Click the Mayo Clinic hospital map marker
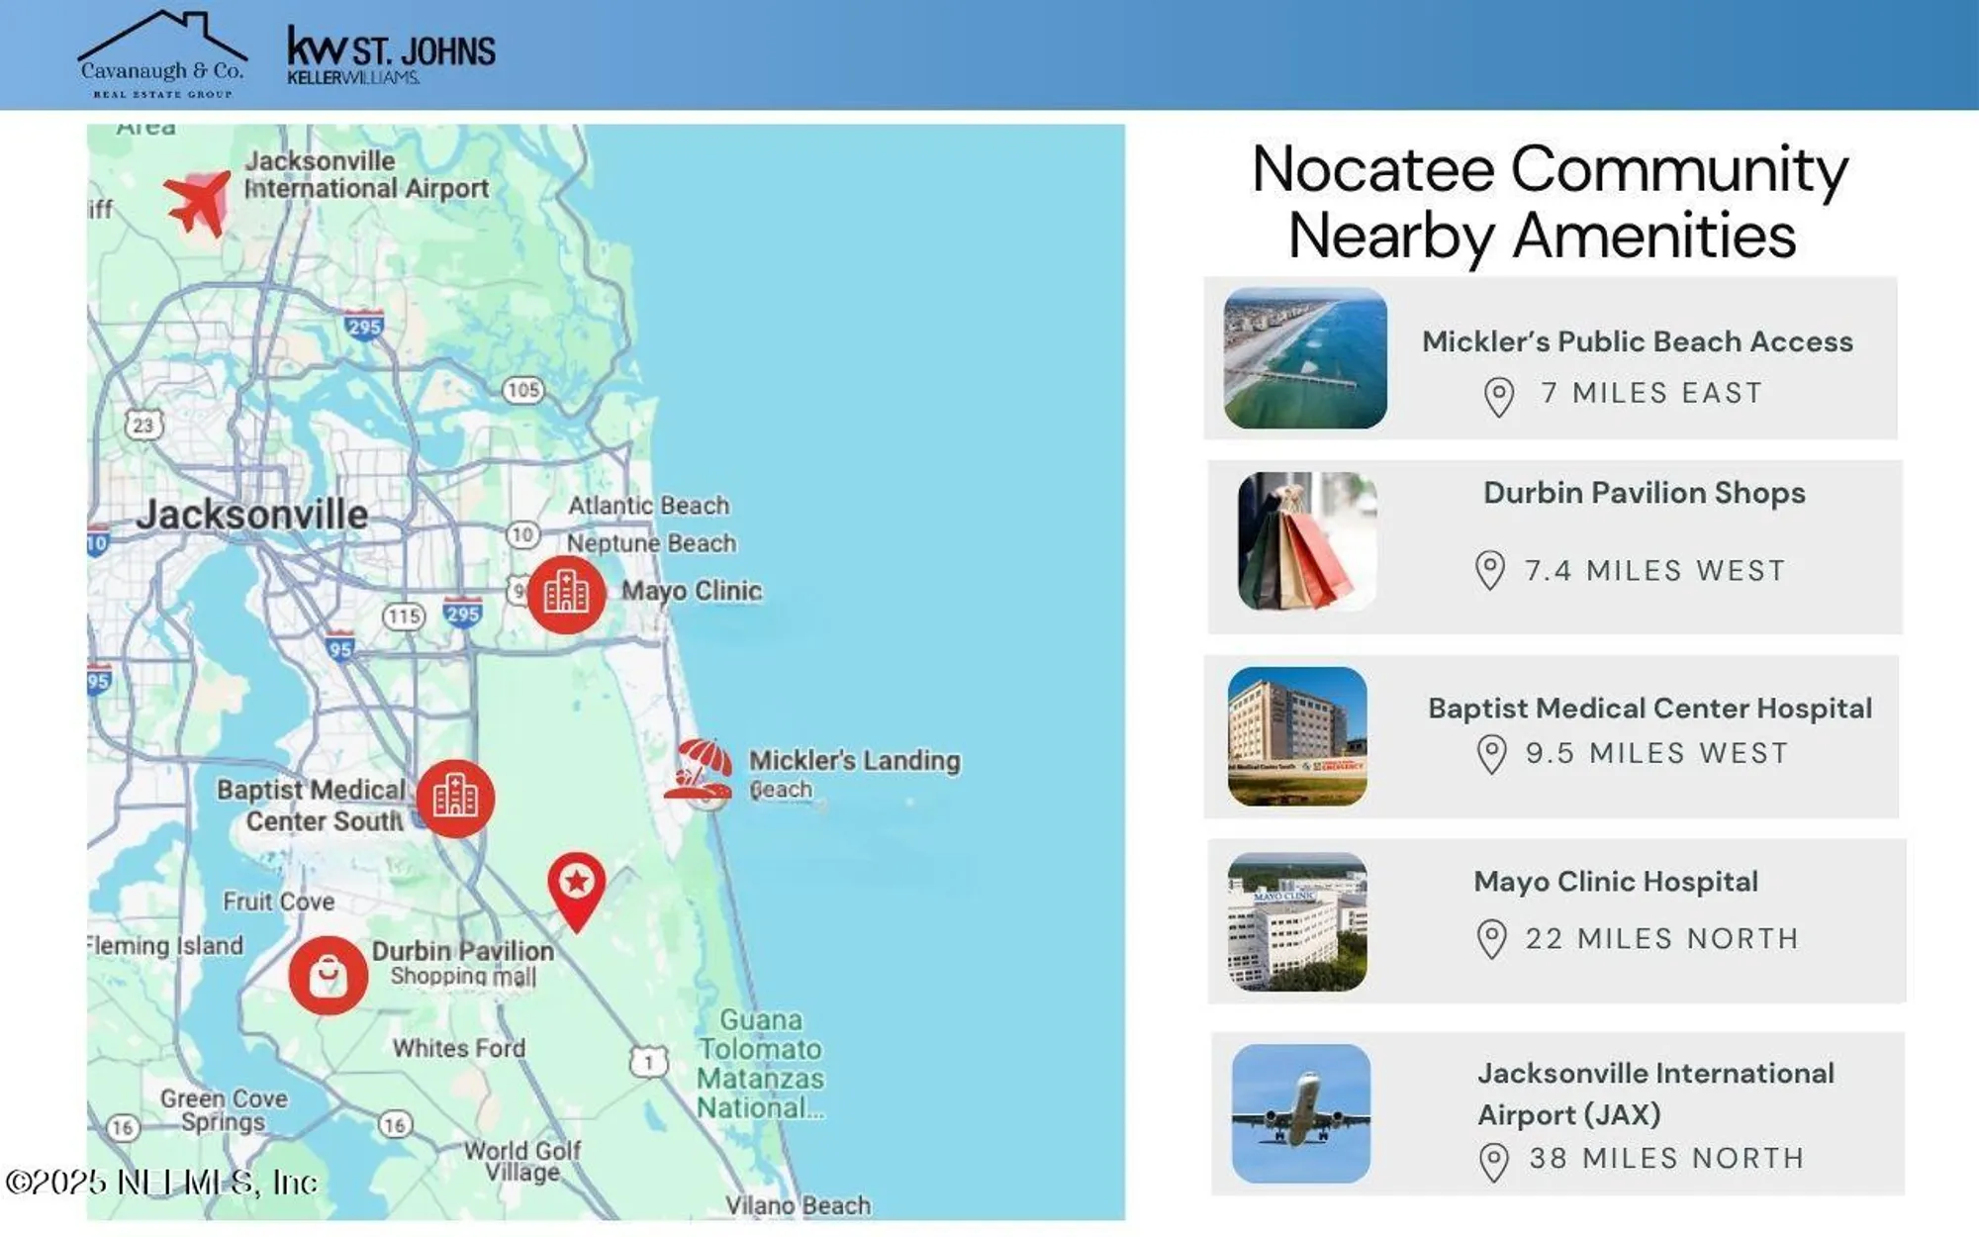 [566, 594]
